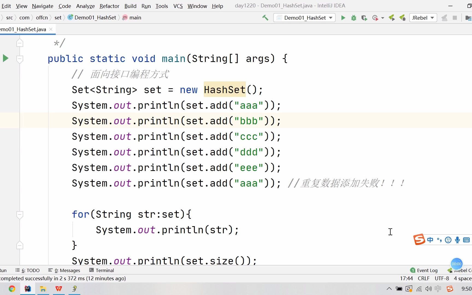
Task: Click the set breadcrumb in navigation bar
Action: coord(58,18)
